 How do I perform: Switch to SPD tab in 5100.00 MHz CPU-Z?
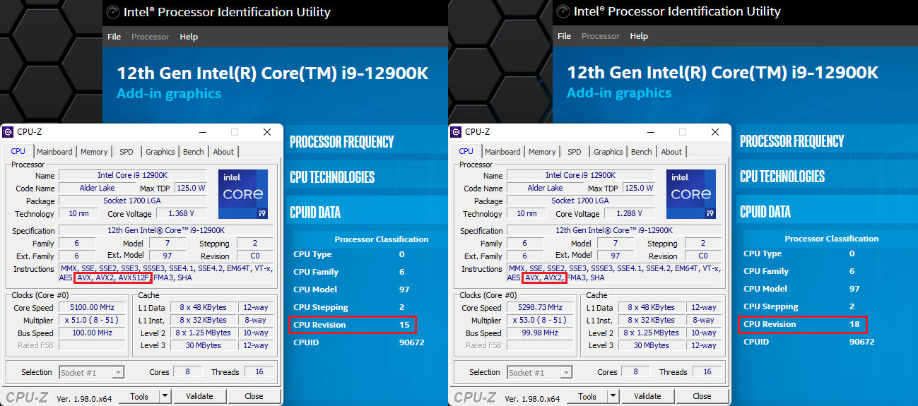[x=126, y=152]
